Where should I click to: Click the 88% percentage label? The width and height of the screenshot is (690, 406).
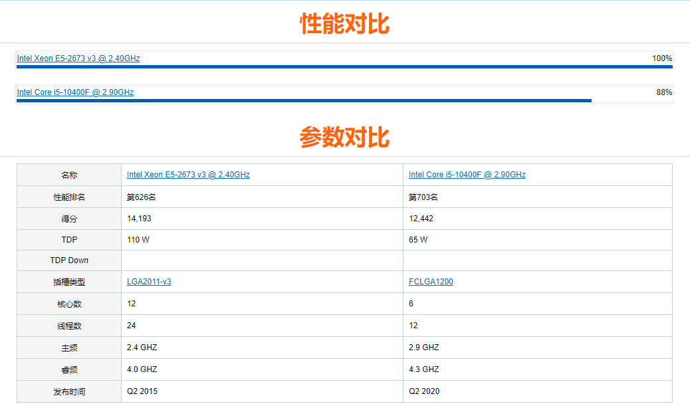pos(664,92)
